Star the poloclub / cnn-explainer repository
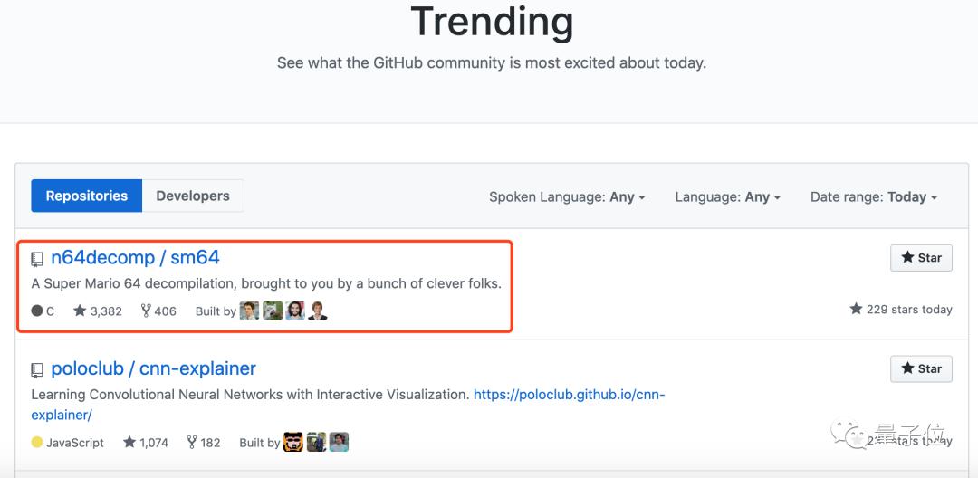 [x=921, y=368]
